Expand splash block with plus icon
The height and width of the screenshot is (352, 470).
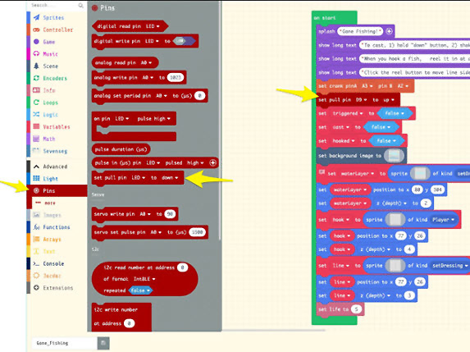(x=389, y=31)
